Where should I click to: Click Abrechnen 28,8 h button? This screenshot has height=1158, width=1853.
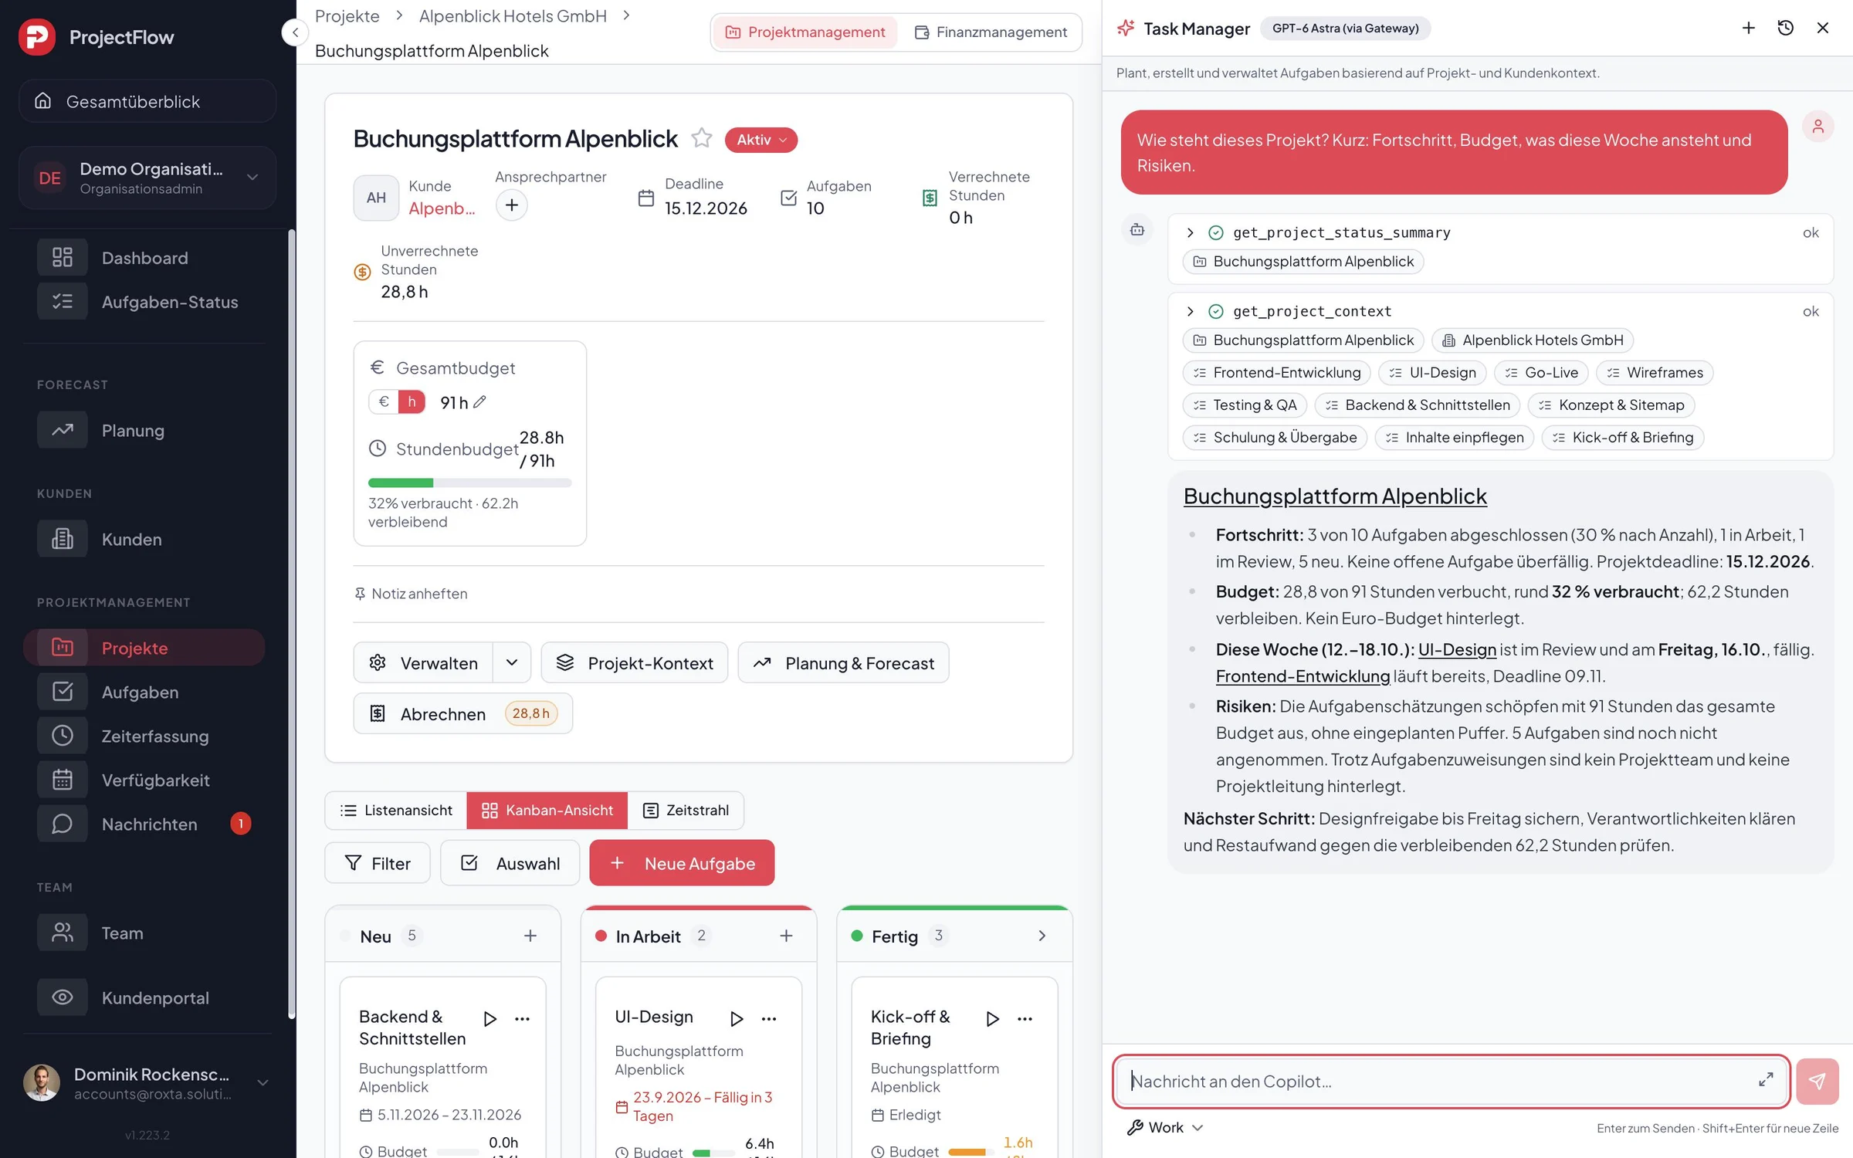click(462, 713)
